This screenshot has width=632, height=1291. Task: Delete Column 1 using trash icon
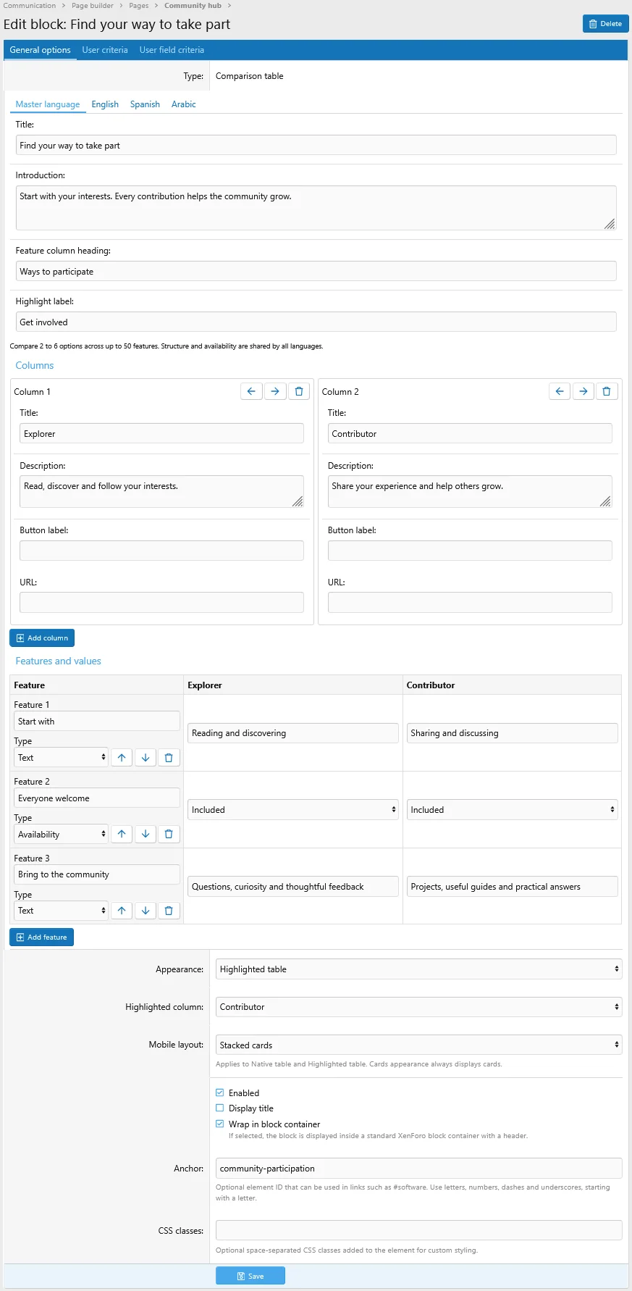299,391
